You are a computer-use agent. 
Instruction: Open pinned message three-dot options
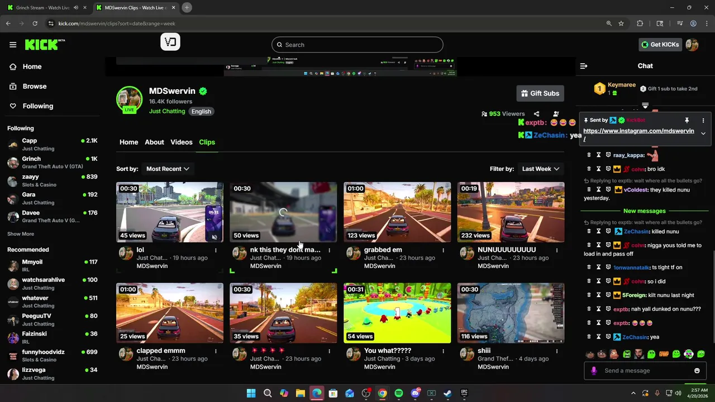(x=703, y=120)
